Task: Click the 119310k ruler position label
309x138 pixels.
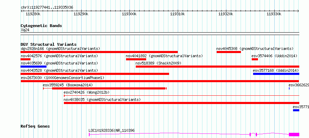Action: click(x=177, y=14)
